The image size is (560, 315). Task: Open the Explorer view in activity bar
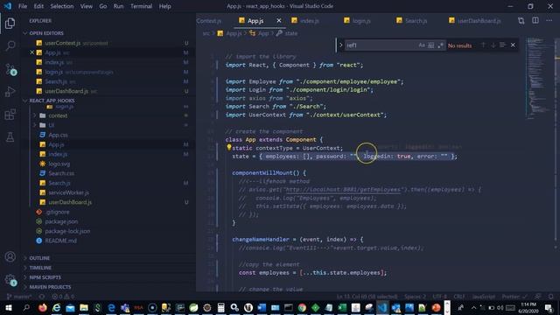pos(10,24)
